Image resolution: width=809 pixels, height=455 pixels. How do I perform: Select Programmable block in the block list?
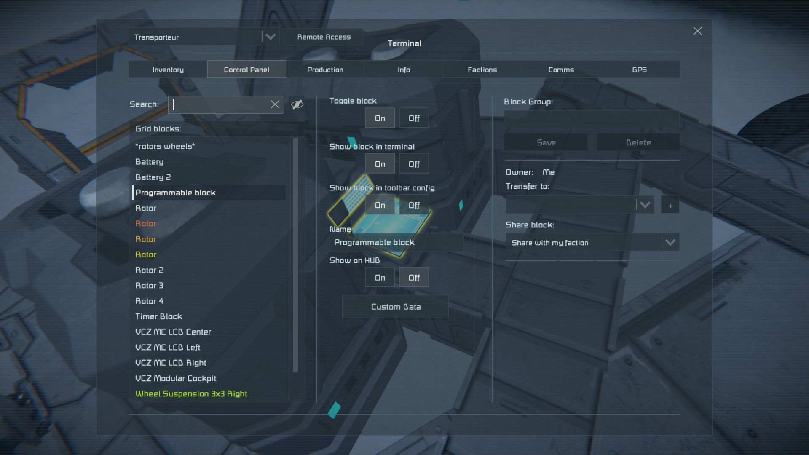[176, 192]
